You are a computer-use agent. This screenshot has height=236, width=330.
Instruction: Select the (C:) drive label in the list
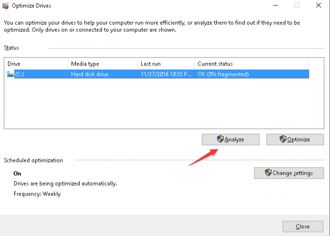click(x=20, y=74)
